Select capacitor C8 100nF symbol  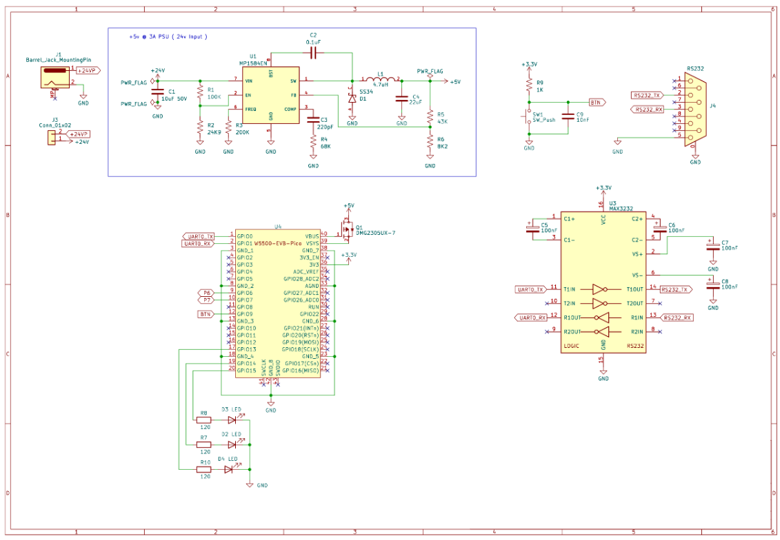[x=713, y=284]
